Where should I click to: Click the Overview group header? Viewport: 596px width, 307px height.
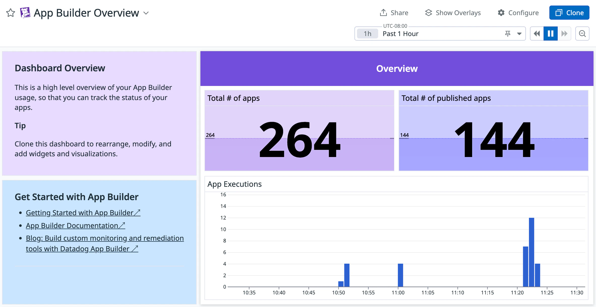(x=397, y=69)
